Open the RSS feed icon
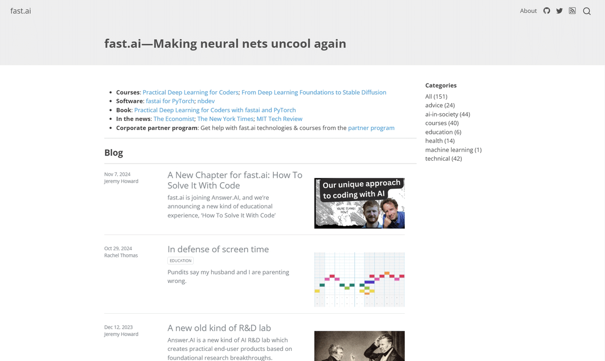 click(x=572, y=11)
